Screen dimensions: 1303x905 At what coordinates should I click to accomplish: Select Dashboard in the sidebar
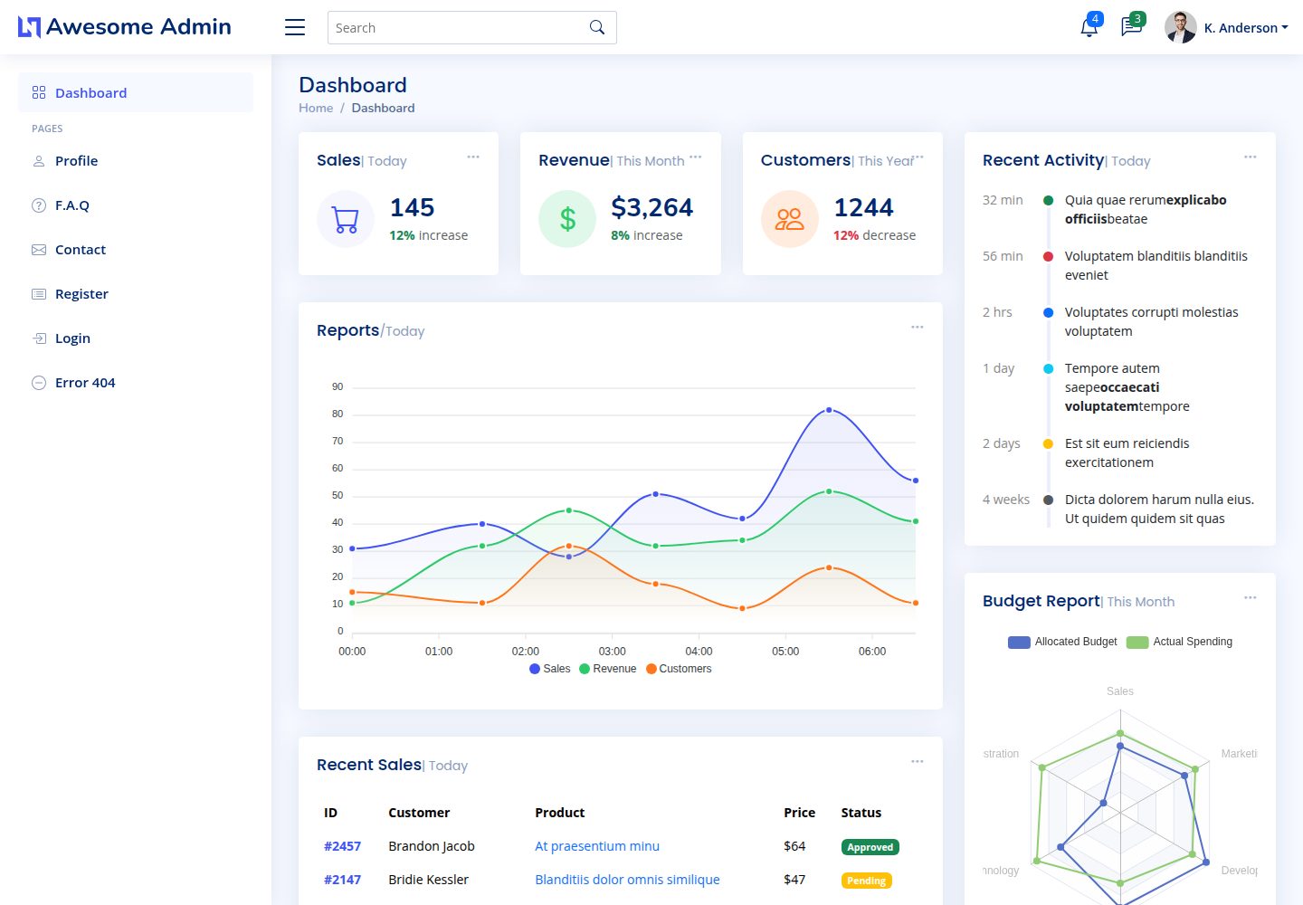[136, 92]
